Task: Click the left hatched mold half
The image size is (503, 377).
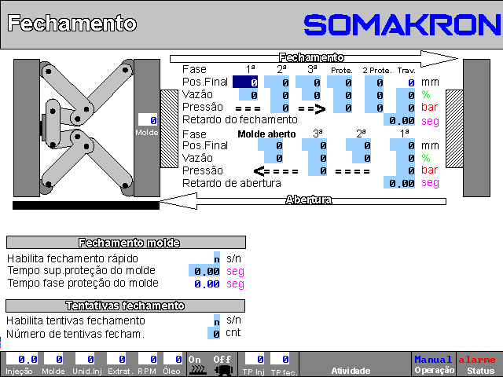Action: pyautogui.click(x=169, y=127)
